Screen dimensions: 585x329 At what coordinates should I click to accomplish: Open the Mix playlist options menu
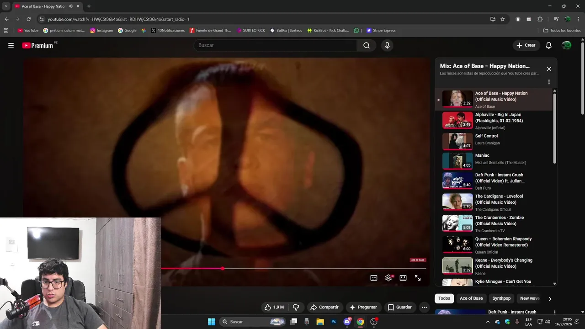(549, 82)
